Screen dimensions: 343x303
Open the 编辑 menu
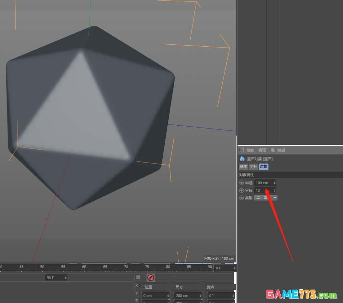click(262, 150)
